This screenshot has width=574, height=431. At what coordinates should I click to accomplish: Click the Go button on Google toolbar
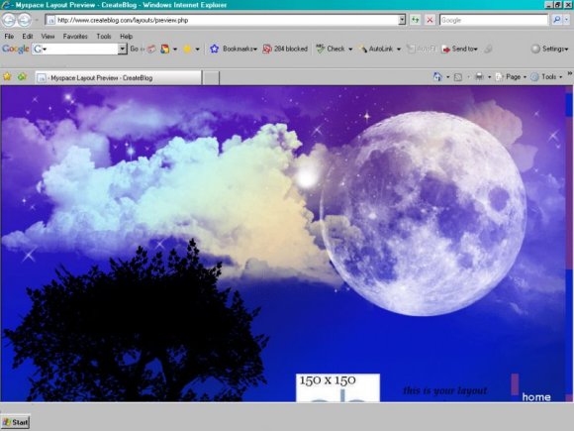pos(134,49)
